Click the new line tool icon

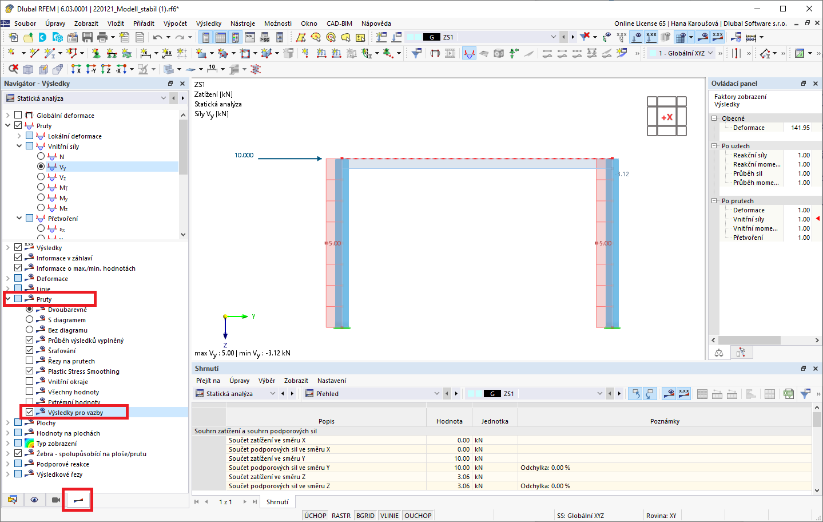point(34,53)
